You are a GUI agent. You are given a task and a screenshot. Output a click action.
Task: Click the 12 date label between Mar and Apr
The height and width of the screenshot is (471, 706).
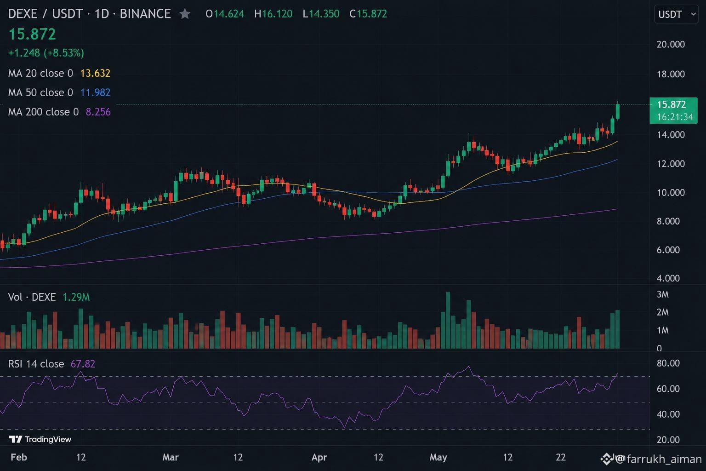pyautogui.click(x=238, y=457)
